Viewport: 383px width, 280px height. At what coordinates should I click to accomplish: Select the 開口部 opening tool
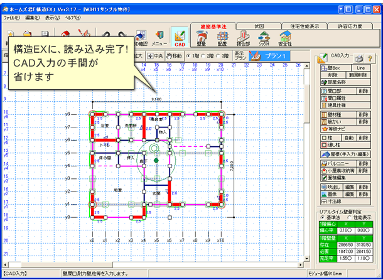338,91
